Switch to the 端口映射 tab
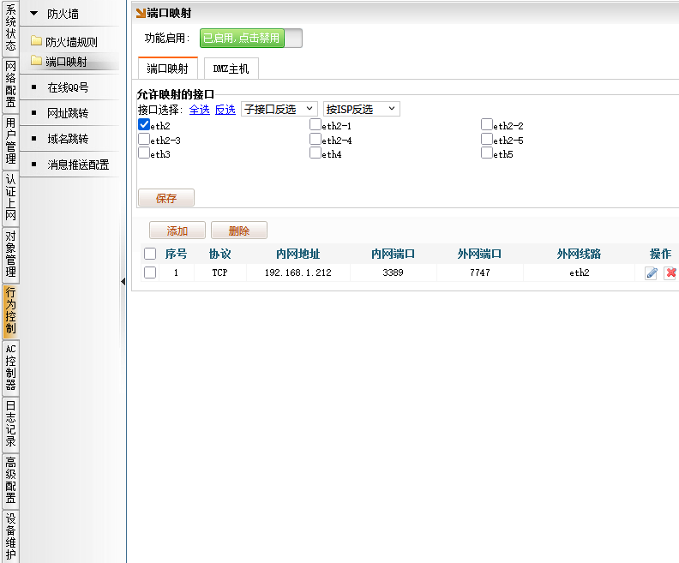Screen dimensions: 679x563 [167, 69]
